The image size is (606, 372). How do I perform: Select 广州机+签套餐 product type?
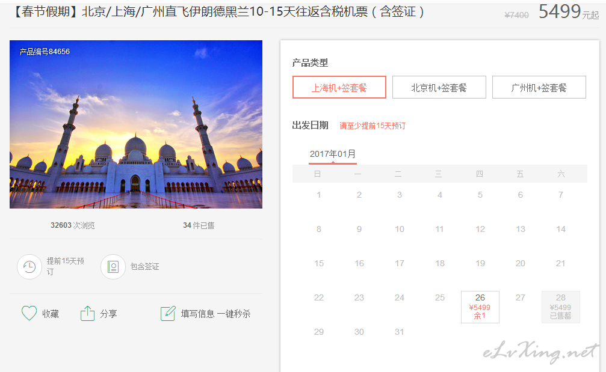[539, 87]
